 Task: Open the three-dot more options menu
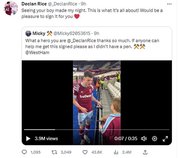coord(169,4)
